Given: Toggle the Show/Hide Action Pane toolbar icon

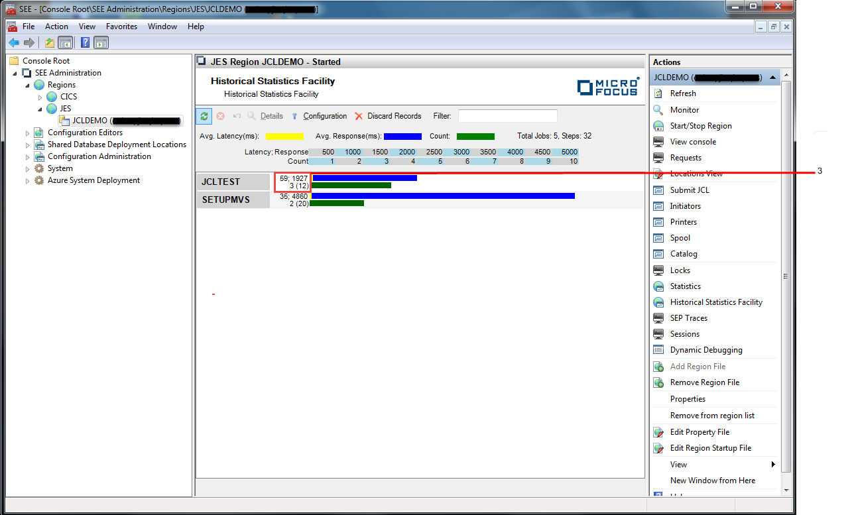Looking at the screenshot, I should [x=101, y=43].
